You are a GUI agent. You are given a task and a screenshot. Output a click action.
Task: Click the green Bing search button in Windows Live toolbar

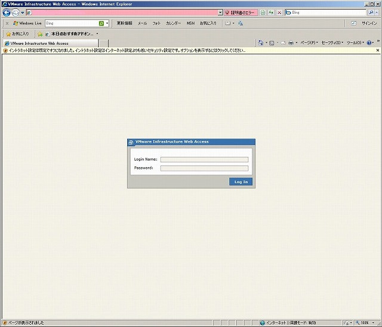pyautogui.click(x=101, y=23)
